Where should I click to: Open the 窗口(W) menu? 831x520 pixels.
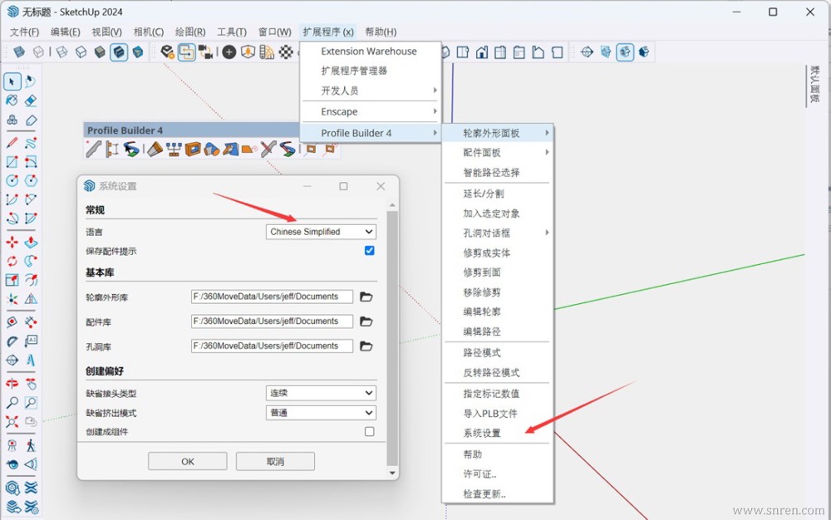click(274, 32)
